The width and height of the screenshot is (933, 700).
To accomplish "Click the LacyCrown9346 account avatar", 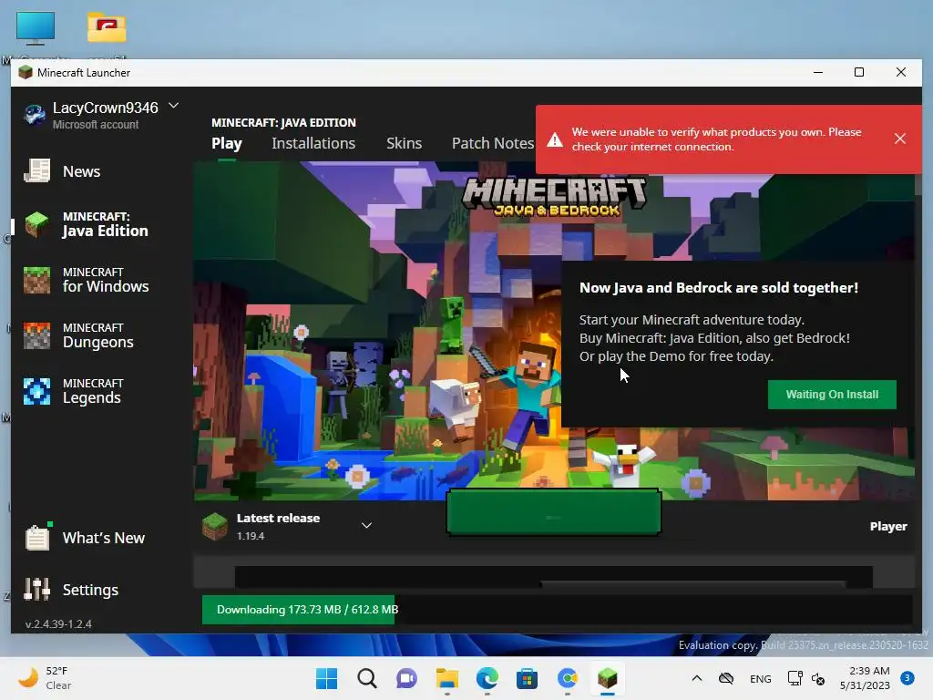I will coord(36,114).
